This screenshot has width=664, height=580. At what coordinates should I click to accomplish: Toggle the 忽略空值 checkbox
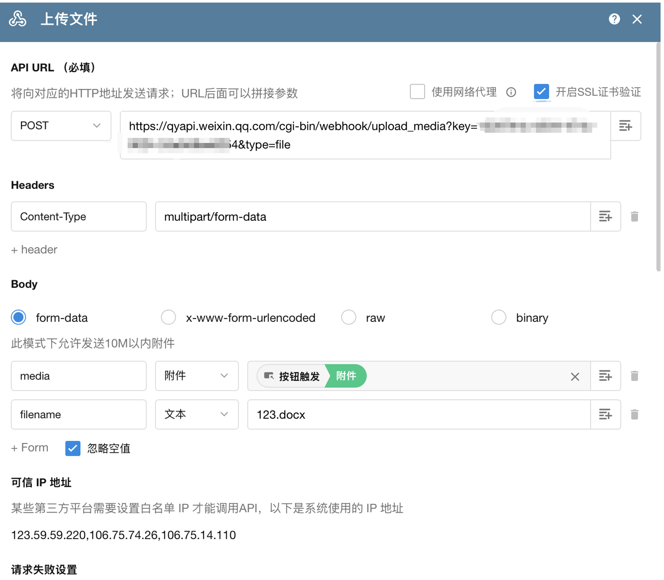(x=73, y=448)
